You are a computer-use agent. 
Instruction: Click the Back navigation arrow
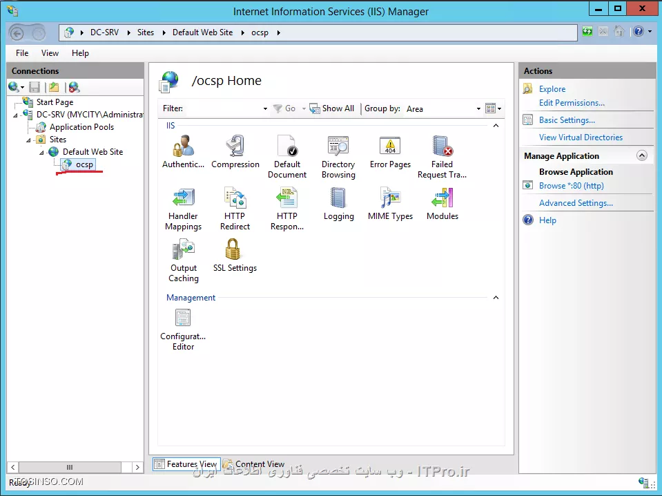tap(17, 33)
